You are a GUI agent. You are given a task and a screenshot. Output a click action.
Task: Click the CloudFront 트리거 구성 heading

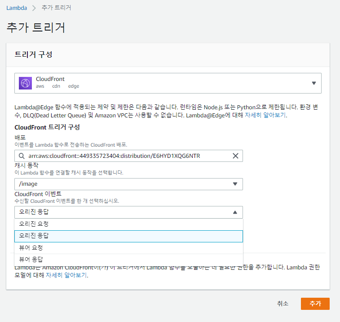47,127
